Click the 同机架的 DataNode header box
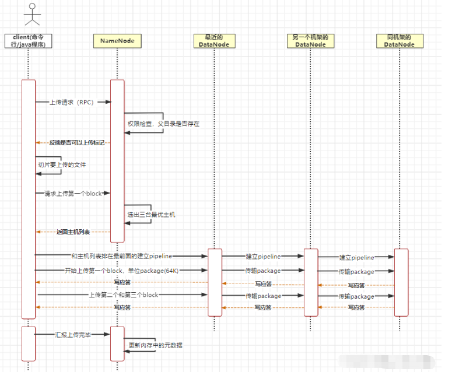The height and width of the screenshot is (375, 452). click(400, 41)
